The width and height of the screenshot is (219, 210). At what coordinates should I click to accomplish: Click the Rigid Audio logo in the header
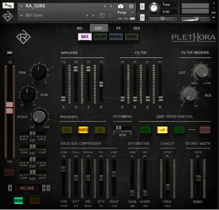8,16
